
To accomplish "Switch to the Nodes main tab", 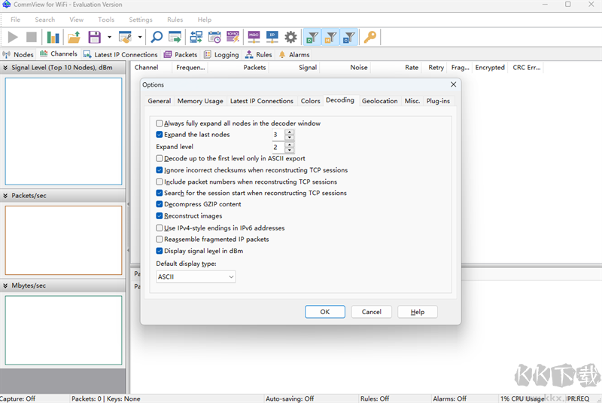I will 18,54.
